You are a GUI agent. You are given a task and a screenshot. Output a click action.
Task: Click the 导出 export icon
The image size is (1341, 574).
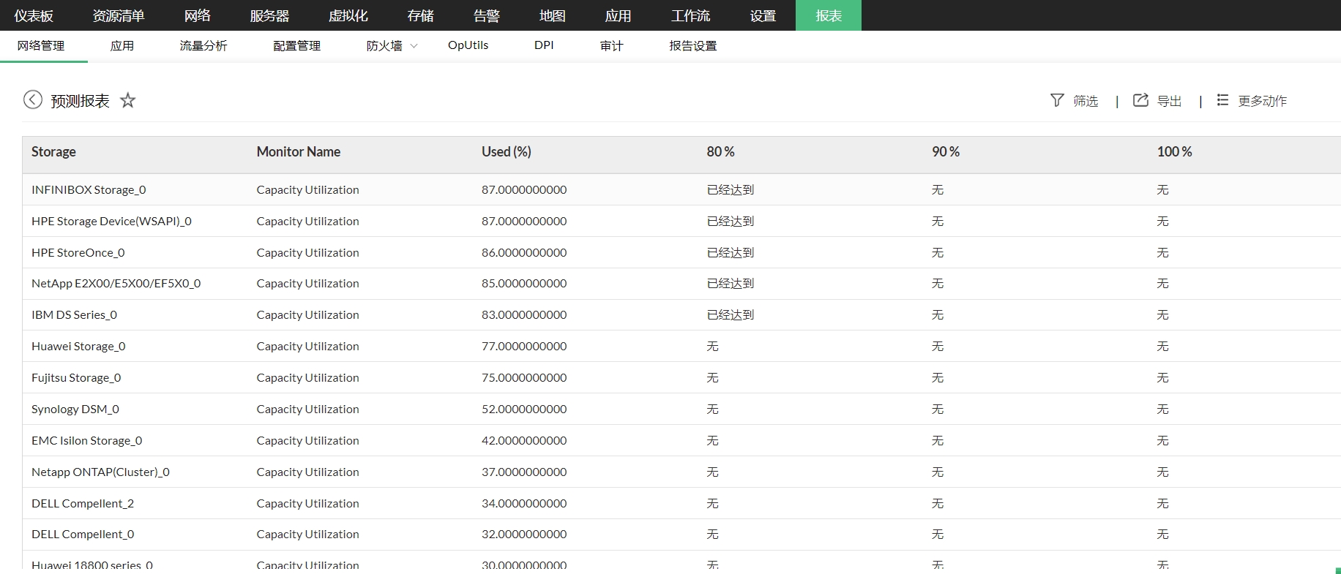point(1140,100)
